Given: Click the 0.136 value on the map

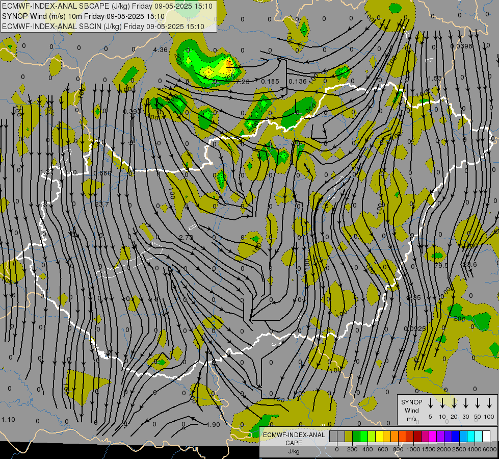Looking at the screenshot, I should pos(298,82).
